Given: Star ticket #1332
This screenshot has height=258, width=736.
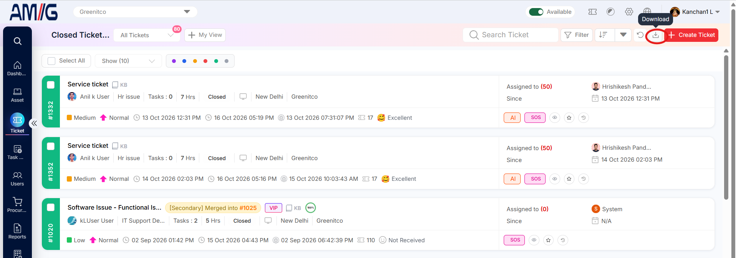Looking at the screenshot, I should [x=569, y=118].
